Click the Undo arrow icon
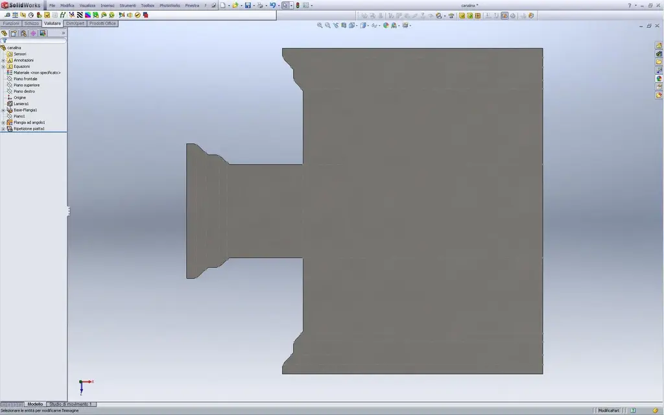664x415 pixels. pos(273,5)
